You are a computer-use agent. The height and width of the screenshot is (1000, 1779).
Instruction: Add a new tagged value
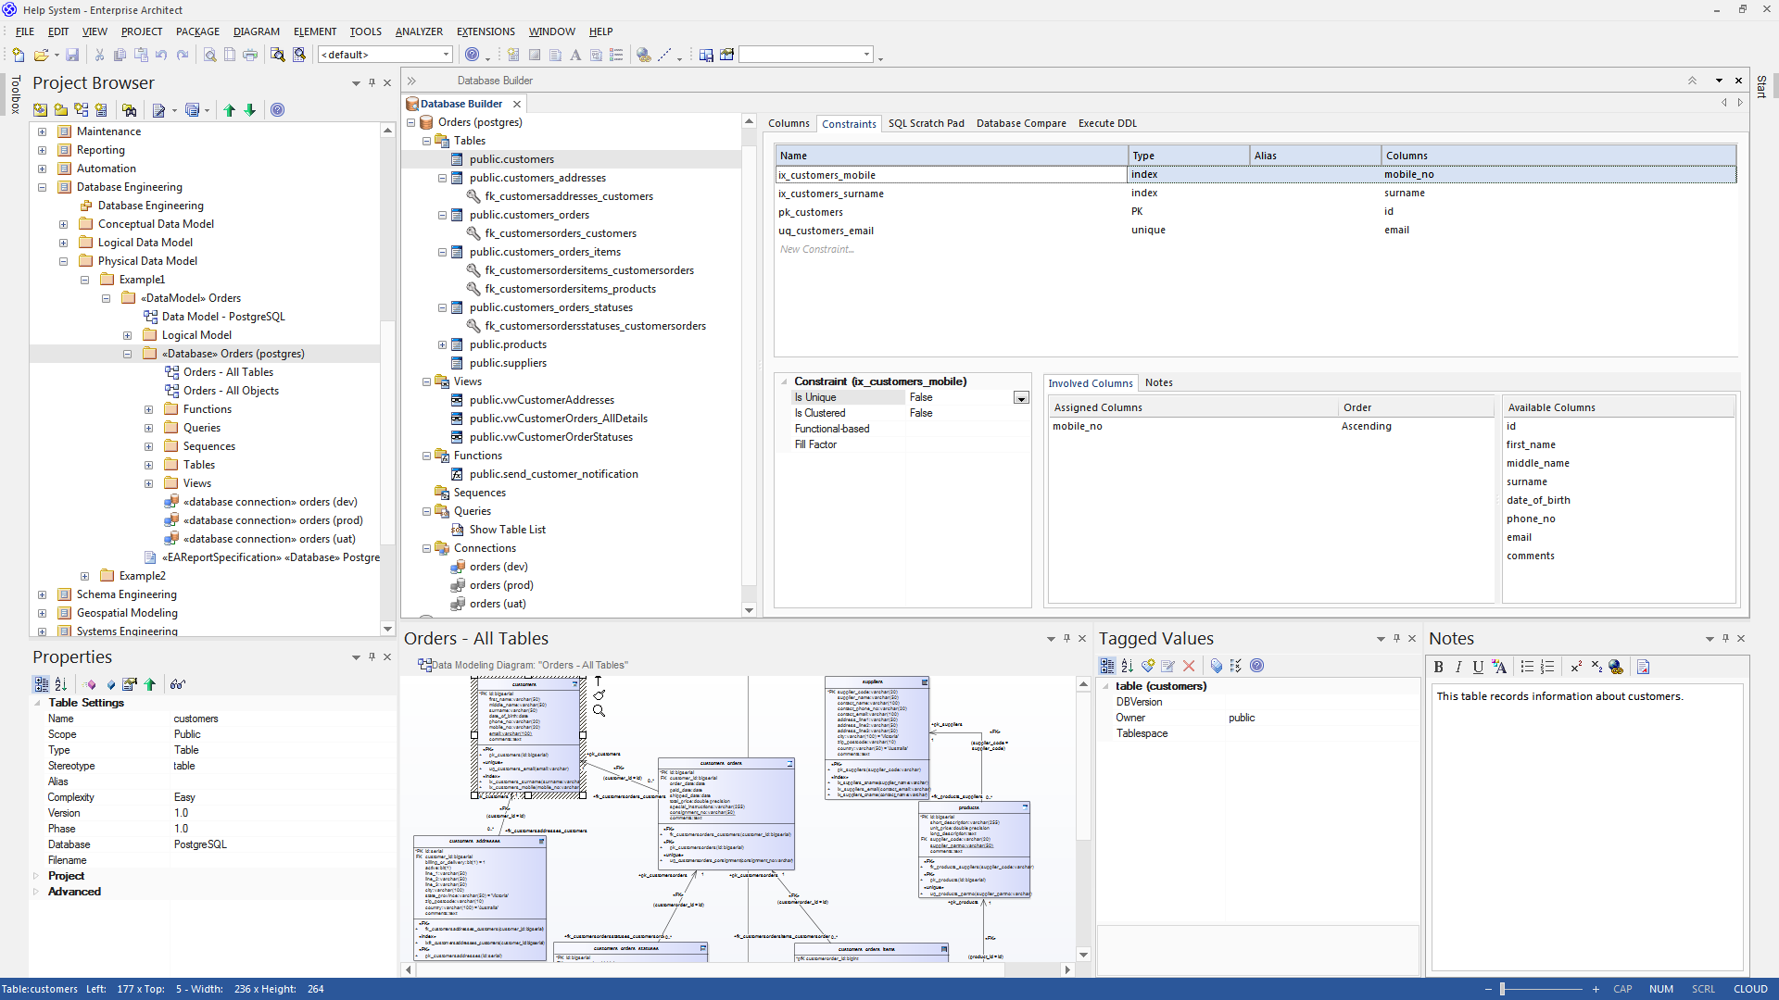coord(1148,666)
